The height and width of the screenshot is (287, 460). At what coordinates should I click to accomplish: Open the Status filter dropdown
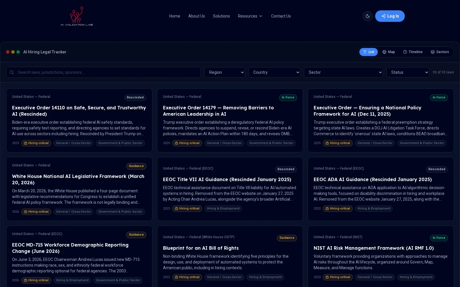[408, 72]
